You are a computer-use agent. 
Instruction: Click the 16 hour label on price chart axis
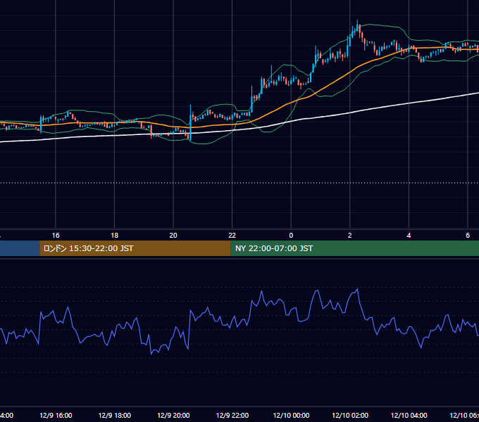coord(56,236)
